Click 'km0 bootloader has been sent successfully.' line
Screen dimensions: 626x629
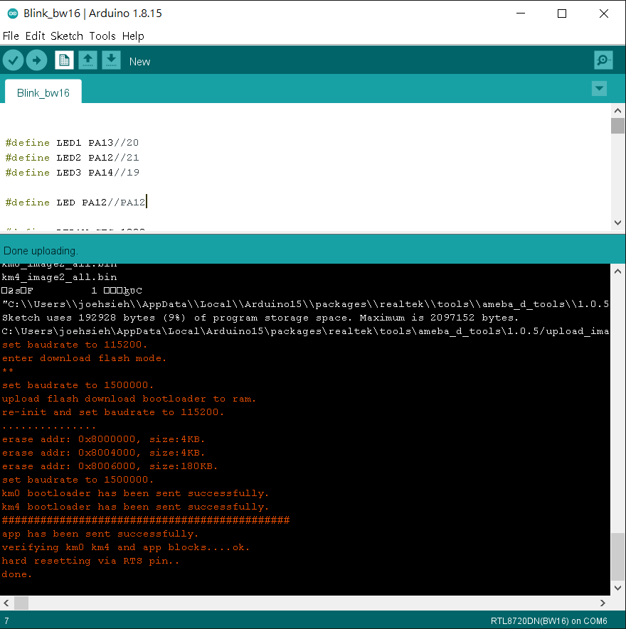click(135, 493)
